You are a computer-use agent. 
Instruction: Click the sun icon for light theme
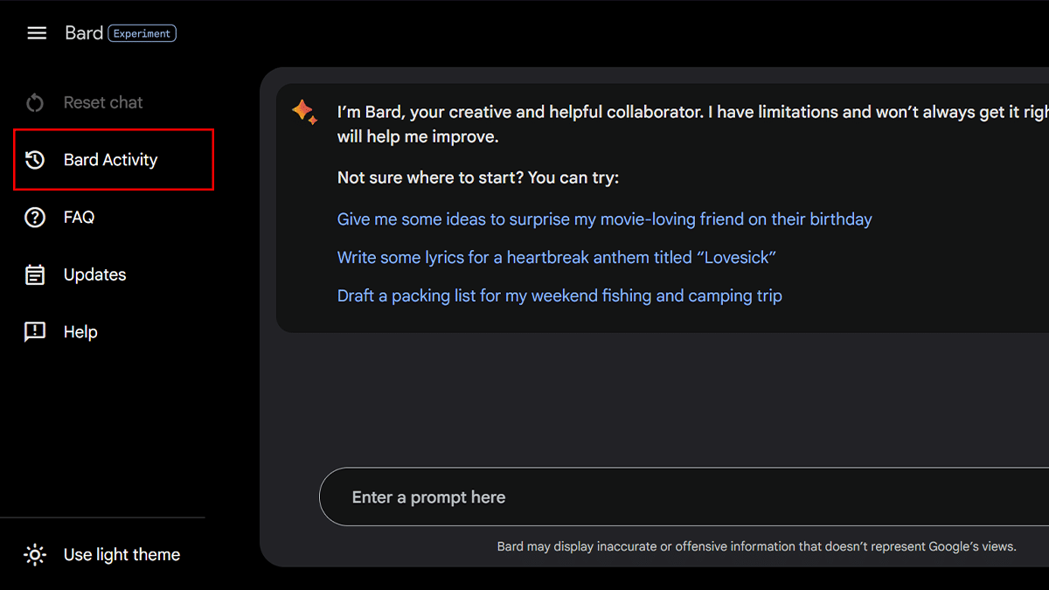[35, 555]
